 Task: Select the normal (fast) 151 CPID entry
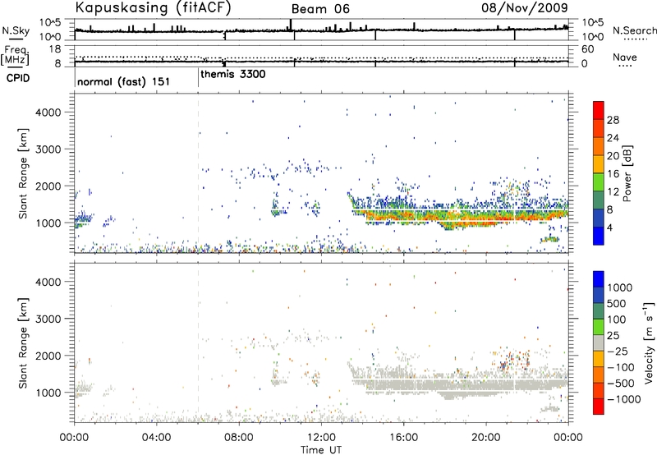[x=124, y=81]
